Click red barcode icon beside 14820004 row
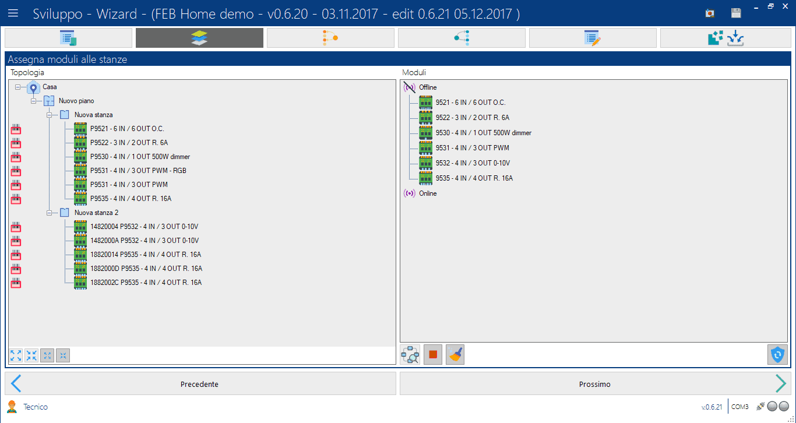 (x=16, y=227)
